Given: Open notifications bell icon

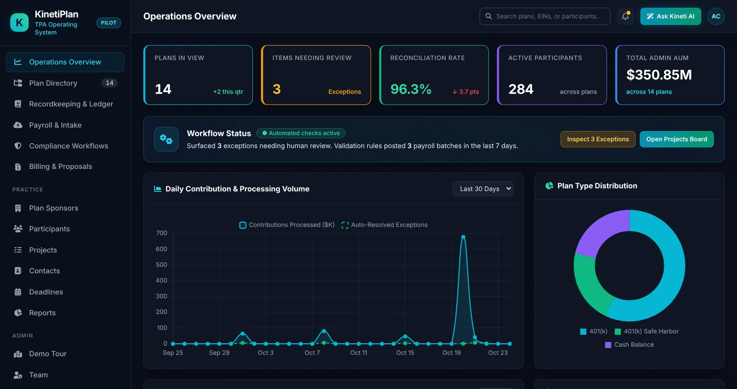Looking at the screenshot, I should pos(626,16).
